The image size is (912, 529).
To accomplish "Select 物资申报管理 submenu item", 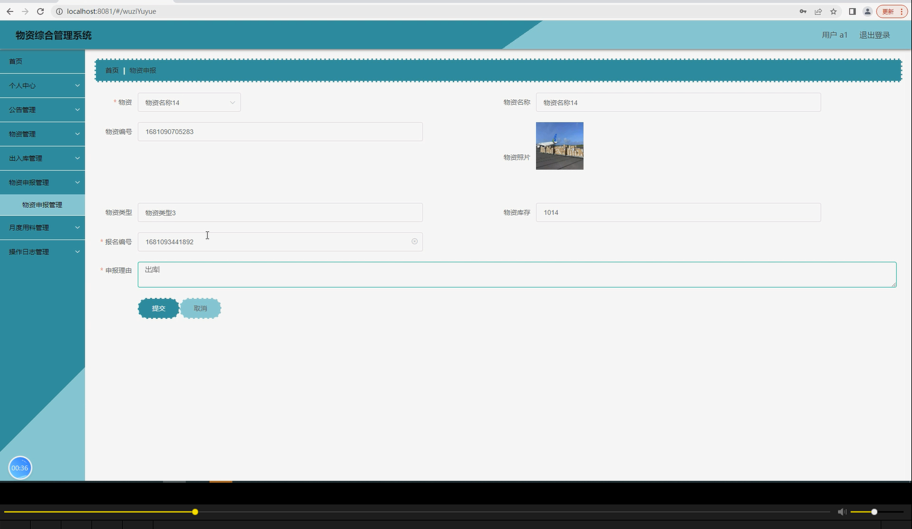I will (x=42, y=205).
